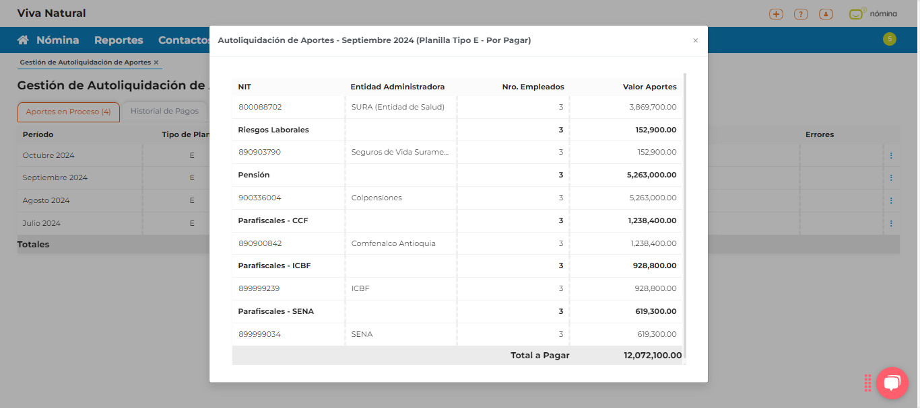Click the SENA entity cell
The image size is (920, 408).
362,334
